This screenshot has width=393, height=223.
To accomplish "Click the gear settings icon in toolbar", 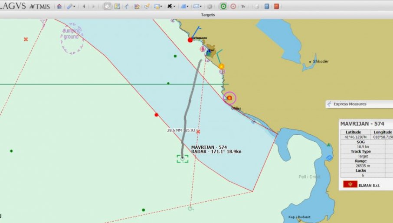I will coord(210,7).
